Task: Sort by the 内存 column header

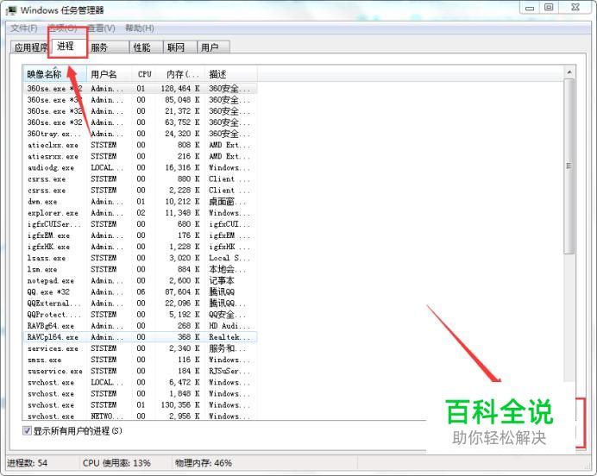Action: click(181, 74)
